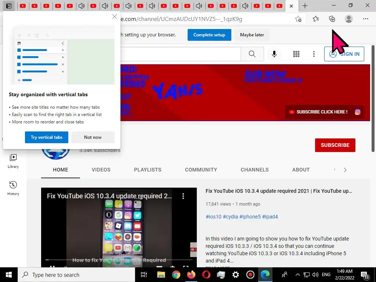Click Complete setup button
The height and width of the screenshot is (282, 376).
[x=209, y=35]
